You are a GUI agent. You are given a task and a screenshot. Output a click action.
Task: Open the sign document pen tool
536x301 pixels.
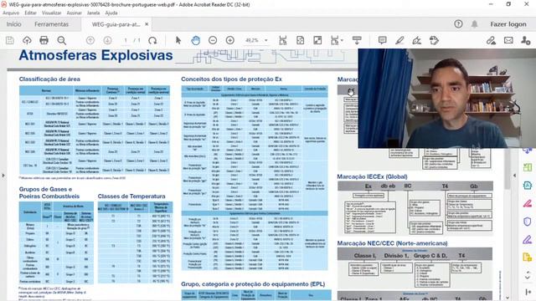pyautogui.click(x=416, y=40)
